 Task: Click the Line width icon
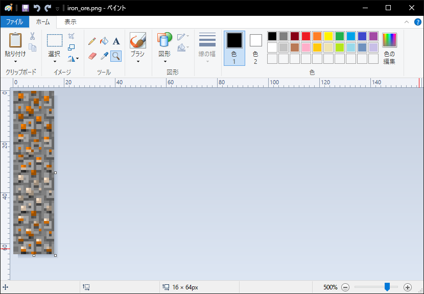click(207, 40)
